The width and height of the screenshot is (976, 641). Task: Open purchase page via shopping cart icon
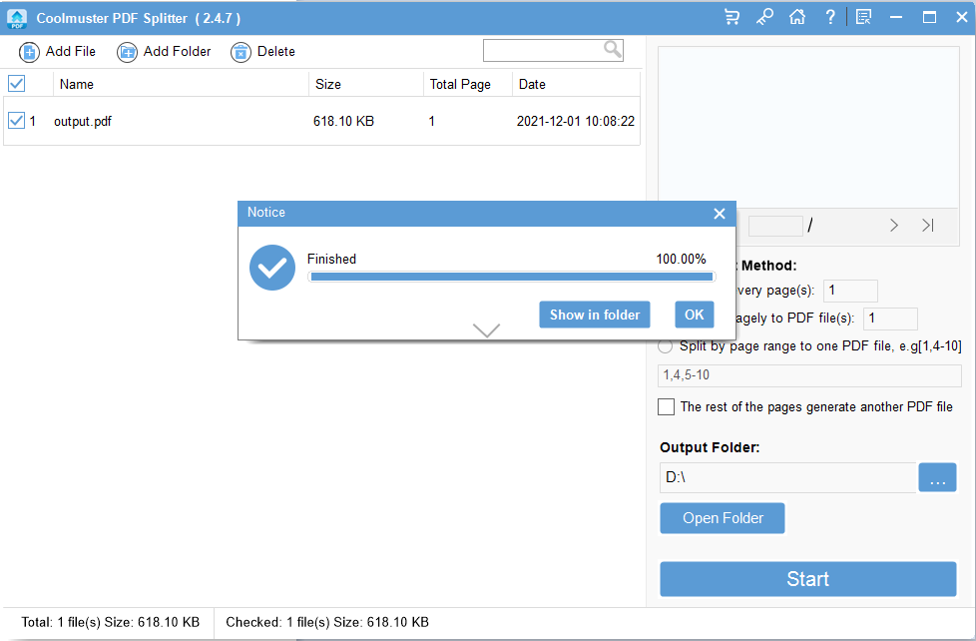point(732,17)
